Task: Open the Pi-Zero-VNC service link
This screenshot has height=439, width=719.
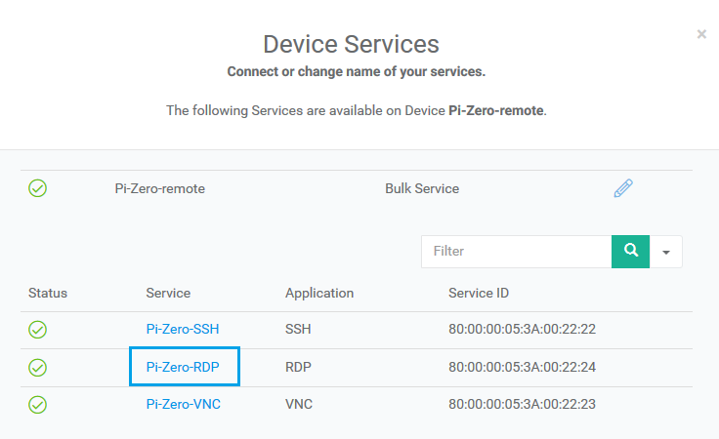Action: tap(184, 404)
